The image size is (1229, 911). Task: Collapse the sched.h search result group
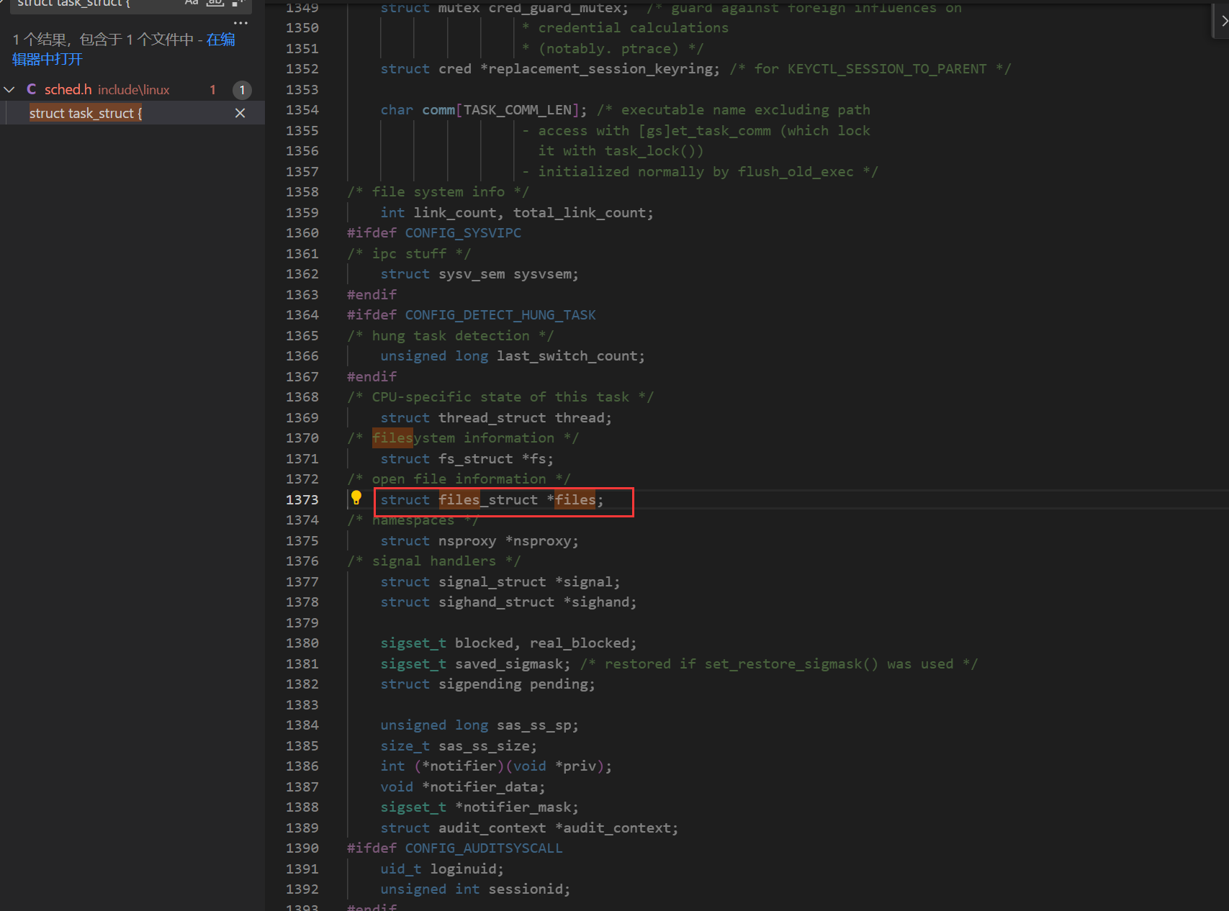9,89
